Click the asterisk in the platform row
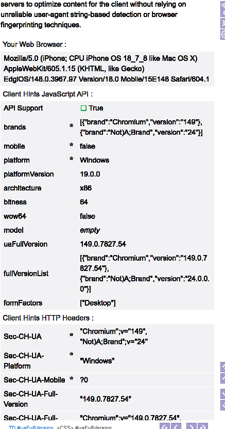The image size is (225, 429). [x=72, y=159]
